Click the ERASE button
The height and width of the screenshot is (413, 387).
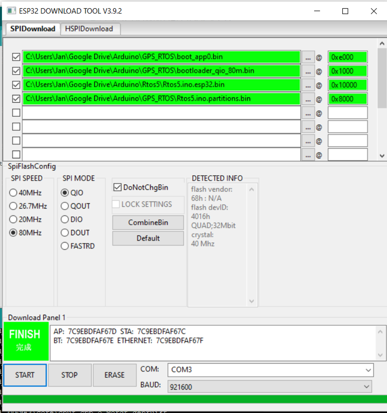tap(114, 375)
